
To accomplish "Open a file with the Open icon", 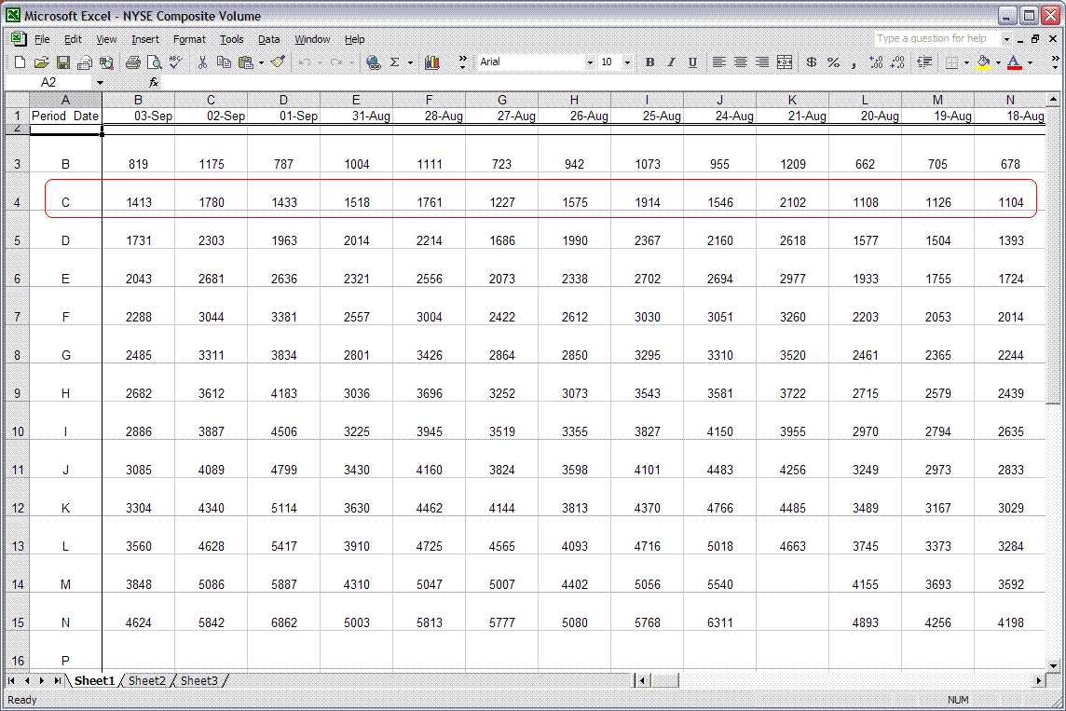I will pyautogui.click(x=42, y=62).
